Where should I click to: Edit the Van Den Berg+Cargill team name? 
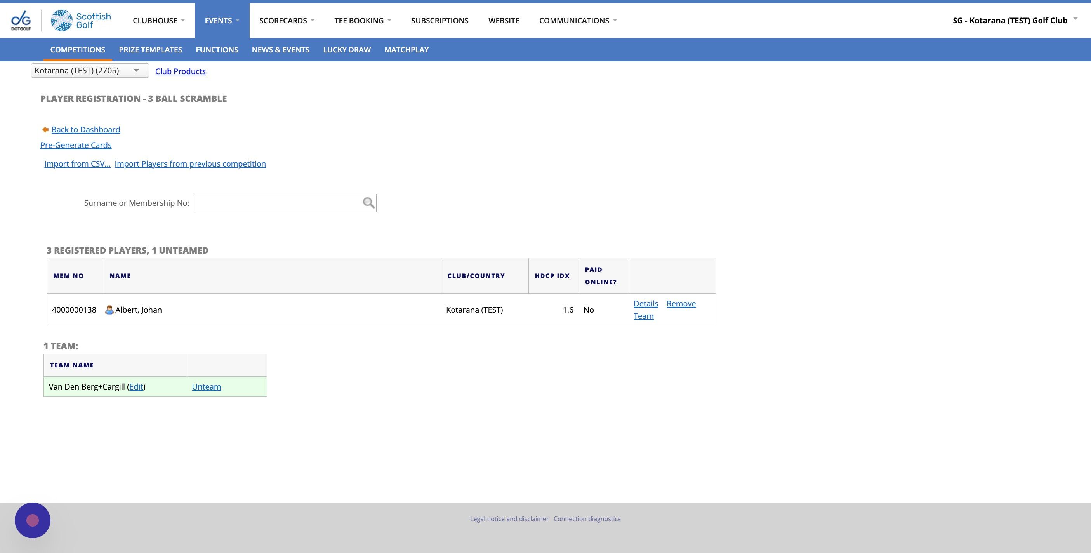(x=136, y=386)
